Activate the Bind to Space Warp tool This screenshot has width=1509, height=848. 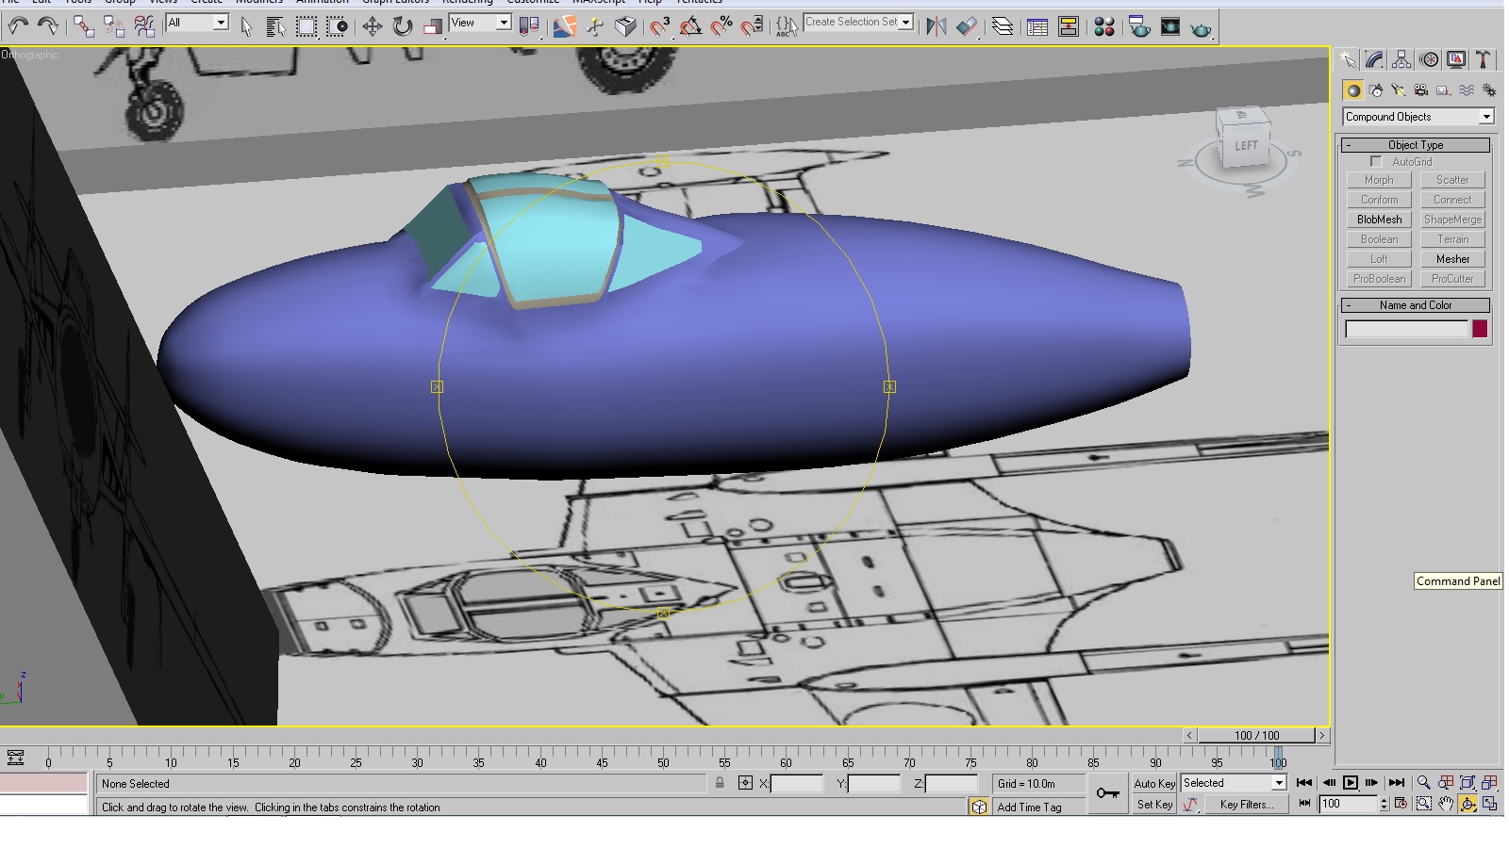[x=144, y=26]
